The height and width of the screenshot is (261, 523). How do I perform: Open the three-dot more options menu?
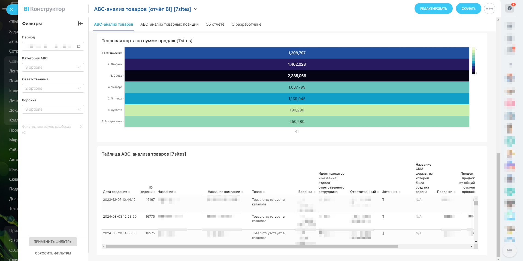[489, 9]
